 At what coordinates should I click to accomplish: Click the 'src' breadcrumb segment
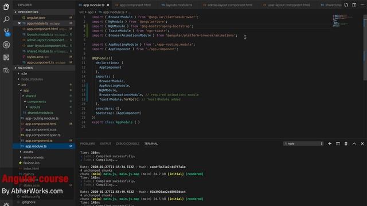[81, 12]
